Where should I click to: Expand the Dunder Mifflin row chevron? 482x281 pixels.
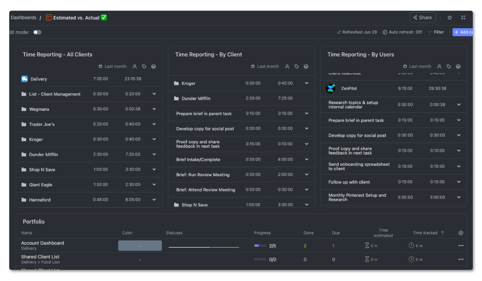click(x=154, y=154)
